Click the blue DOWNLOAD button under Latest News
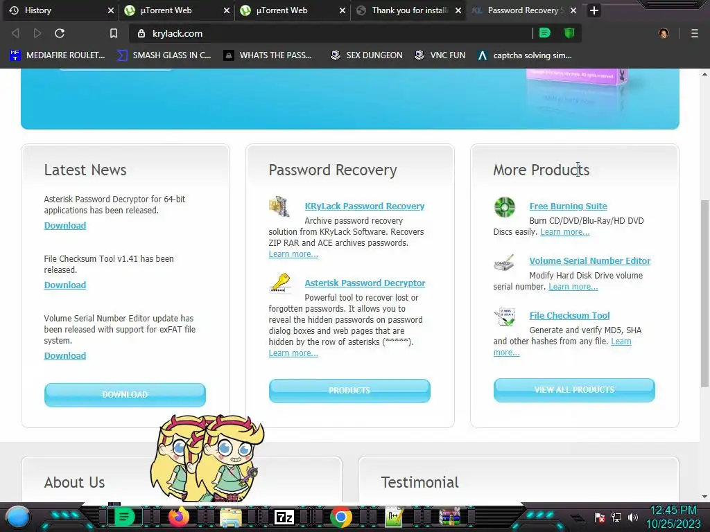Viewport: 710px width, 532px height. (x=125, y=394)
